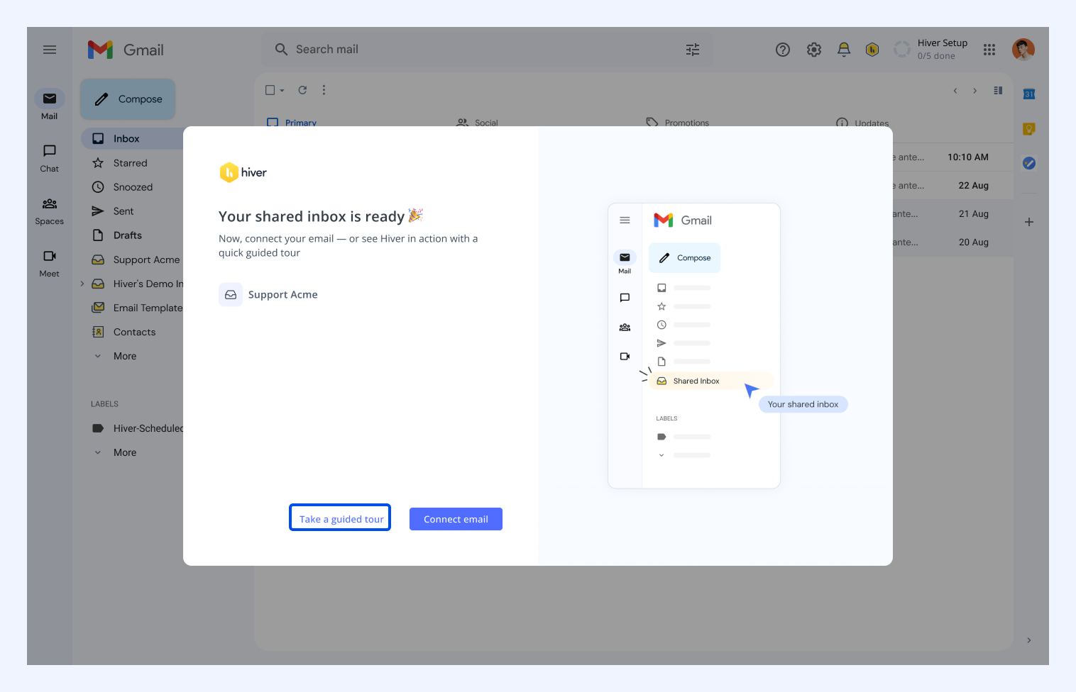Open the three-dot more options menu
1076x692 pixels.
(x=324, y=90)
